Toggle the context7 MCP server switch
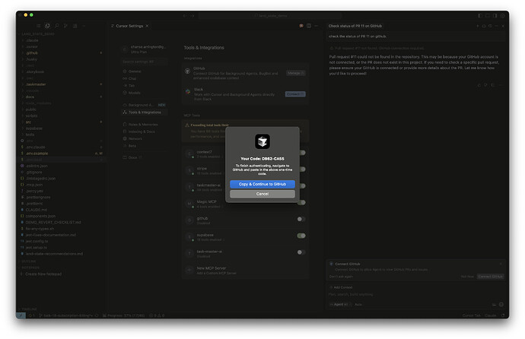 pos(301,153)
